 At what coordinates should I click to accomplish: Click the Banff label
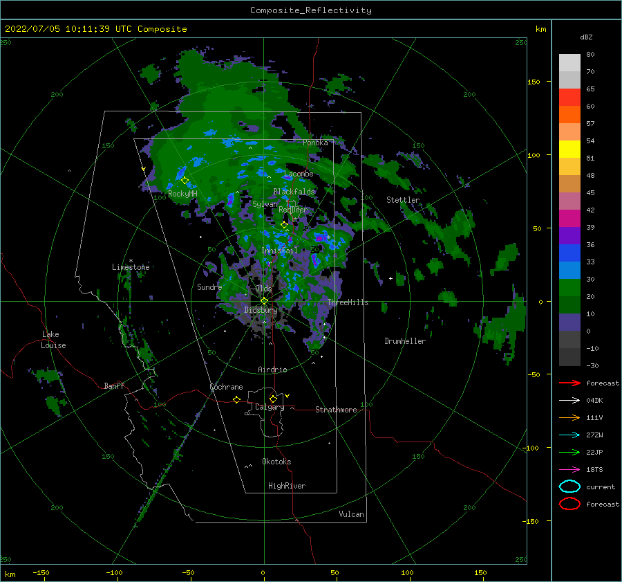pyautogui.click(x=114, y=385)
